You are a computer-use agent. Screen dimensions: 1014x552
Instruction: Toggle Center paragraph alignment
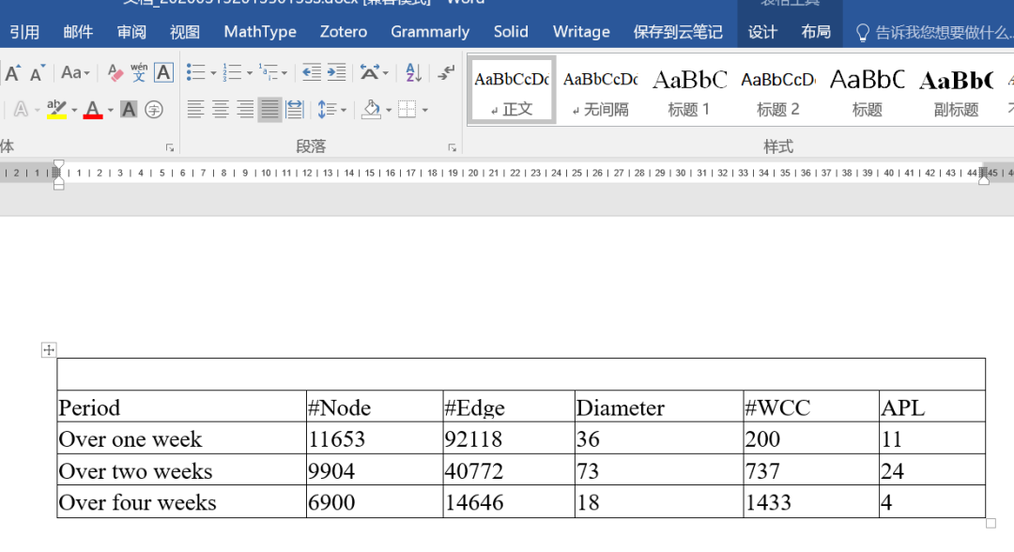coord(221,110)
